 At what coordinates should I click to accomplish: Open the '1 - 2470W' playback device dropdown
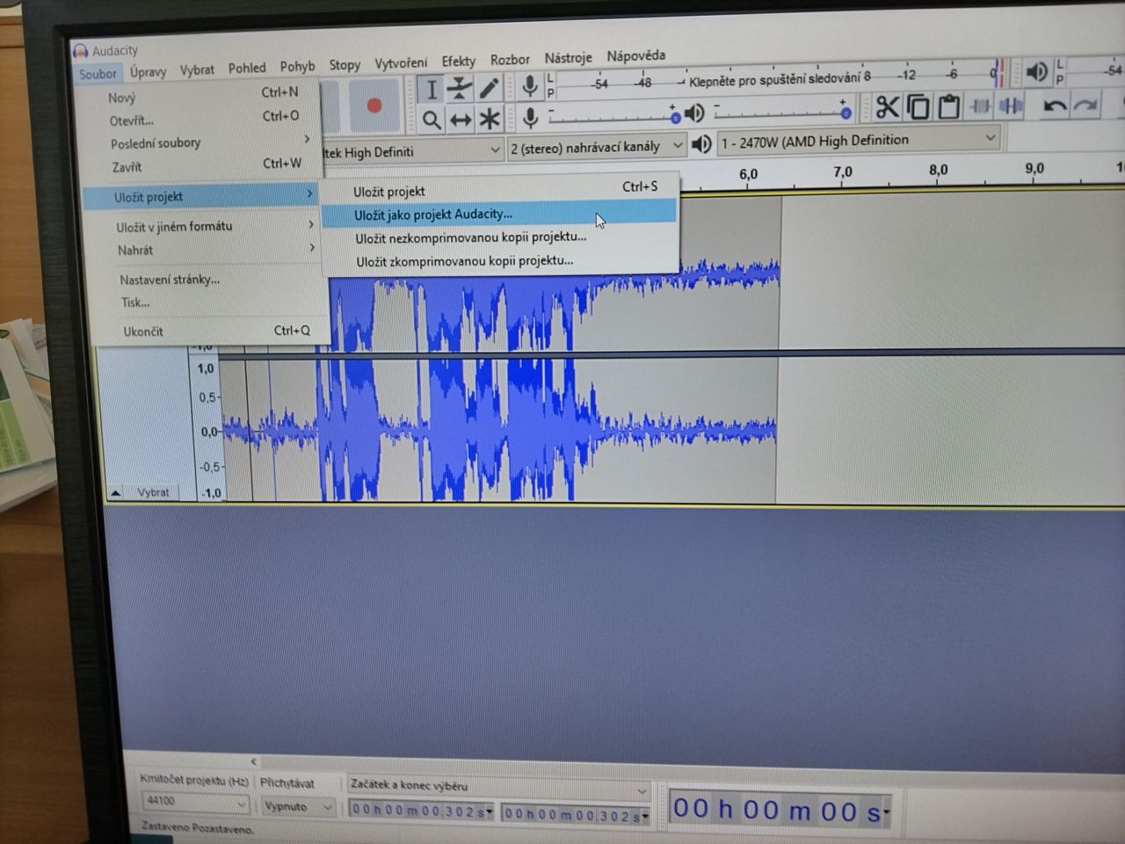coord(860,140)
